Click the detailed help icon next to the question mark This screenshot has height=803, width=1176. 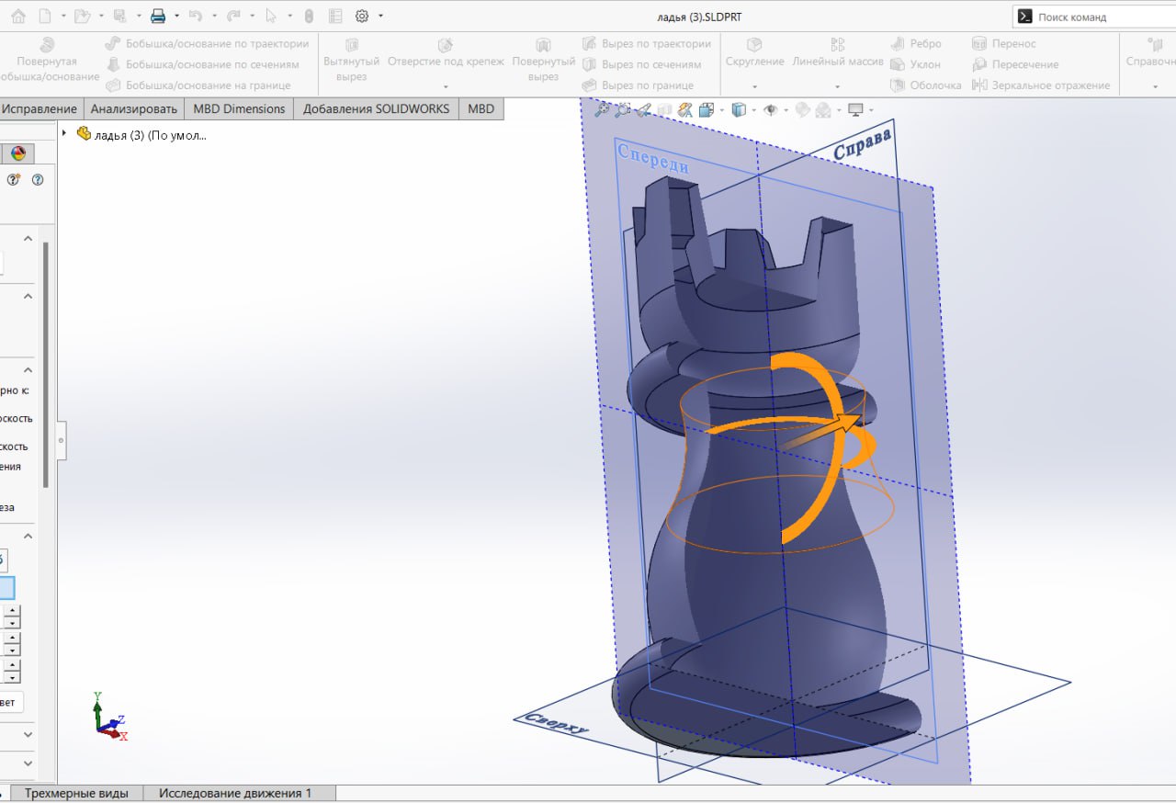pos(14,180)
